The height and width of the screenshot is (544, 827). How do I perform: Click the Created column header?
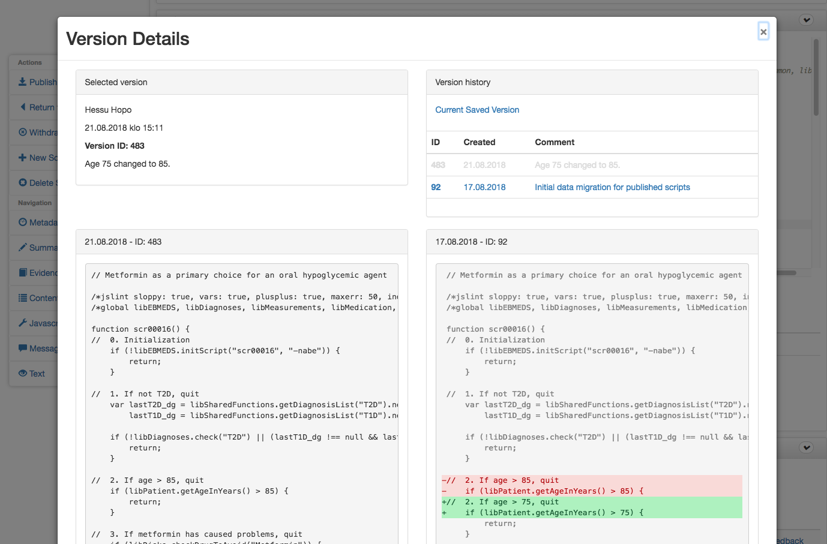click(x=480, y=142)
